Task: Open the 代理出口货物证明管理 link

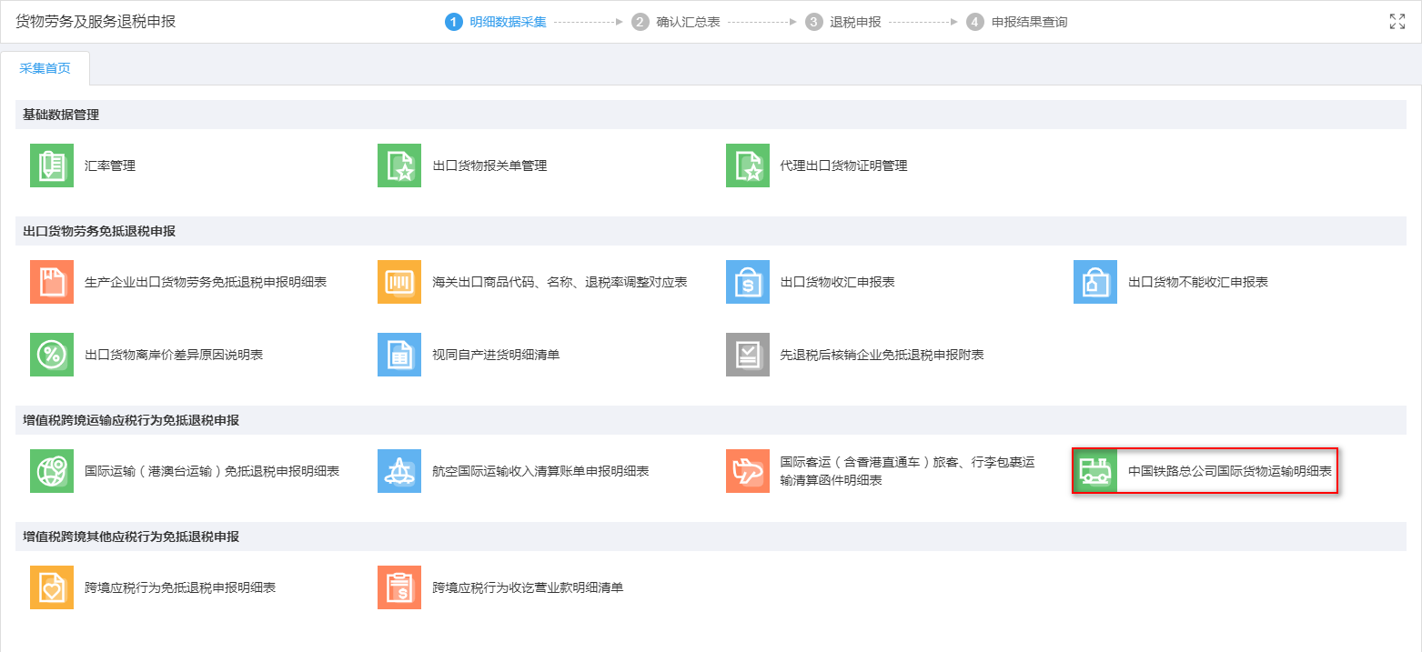Action: 844,166
